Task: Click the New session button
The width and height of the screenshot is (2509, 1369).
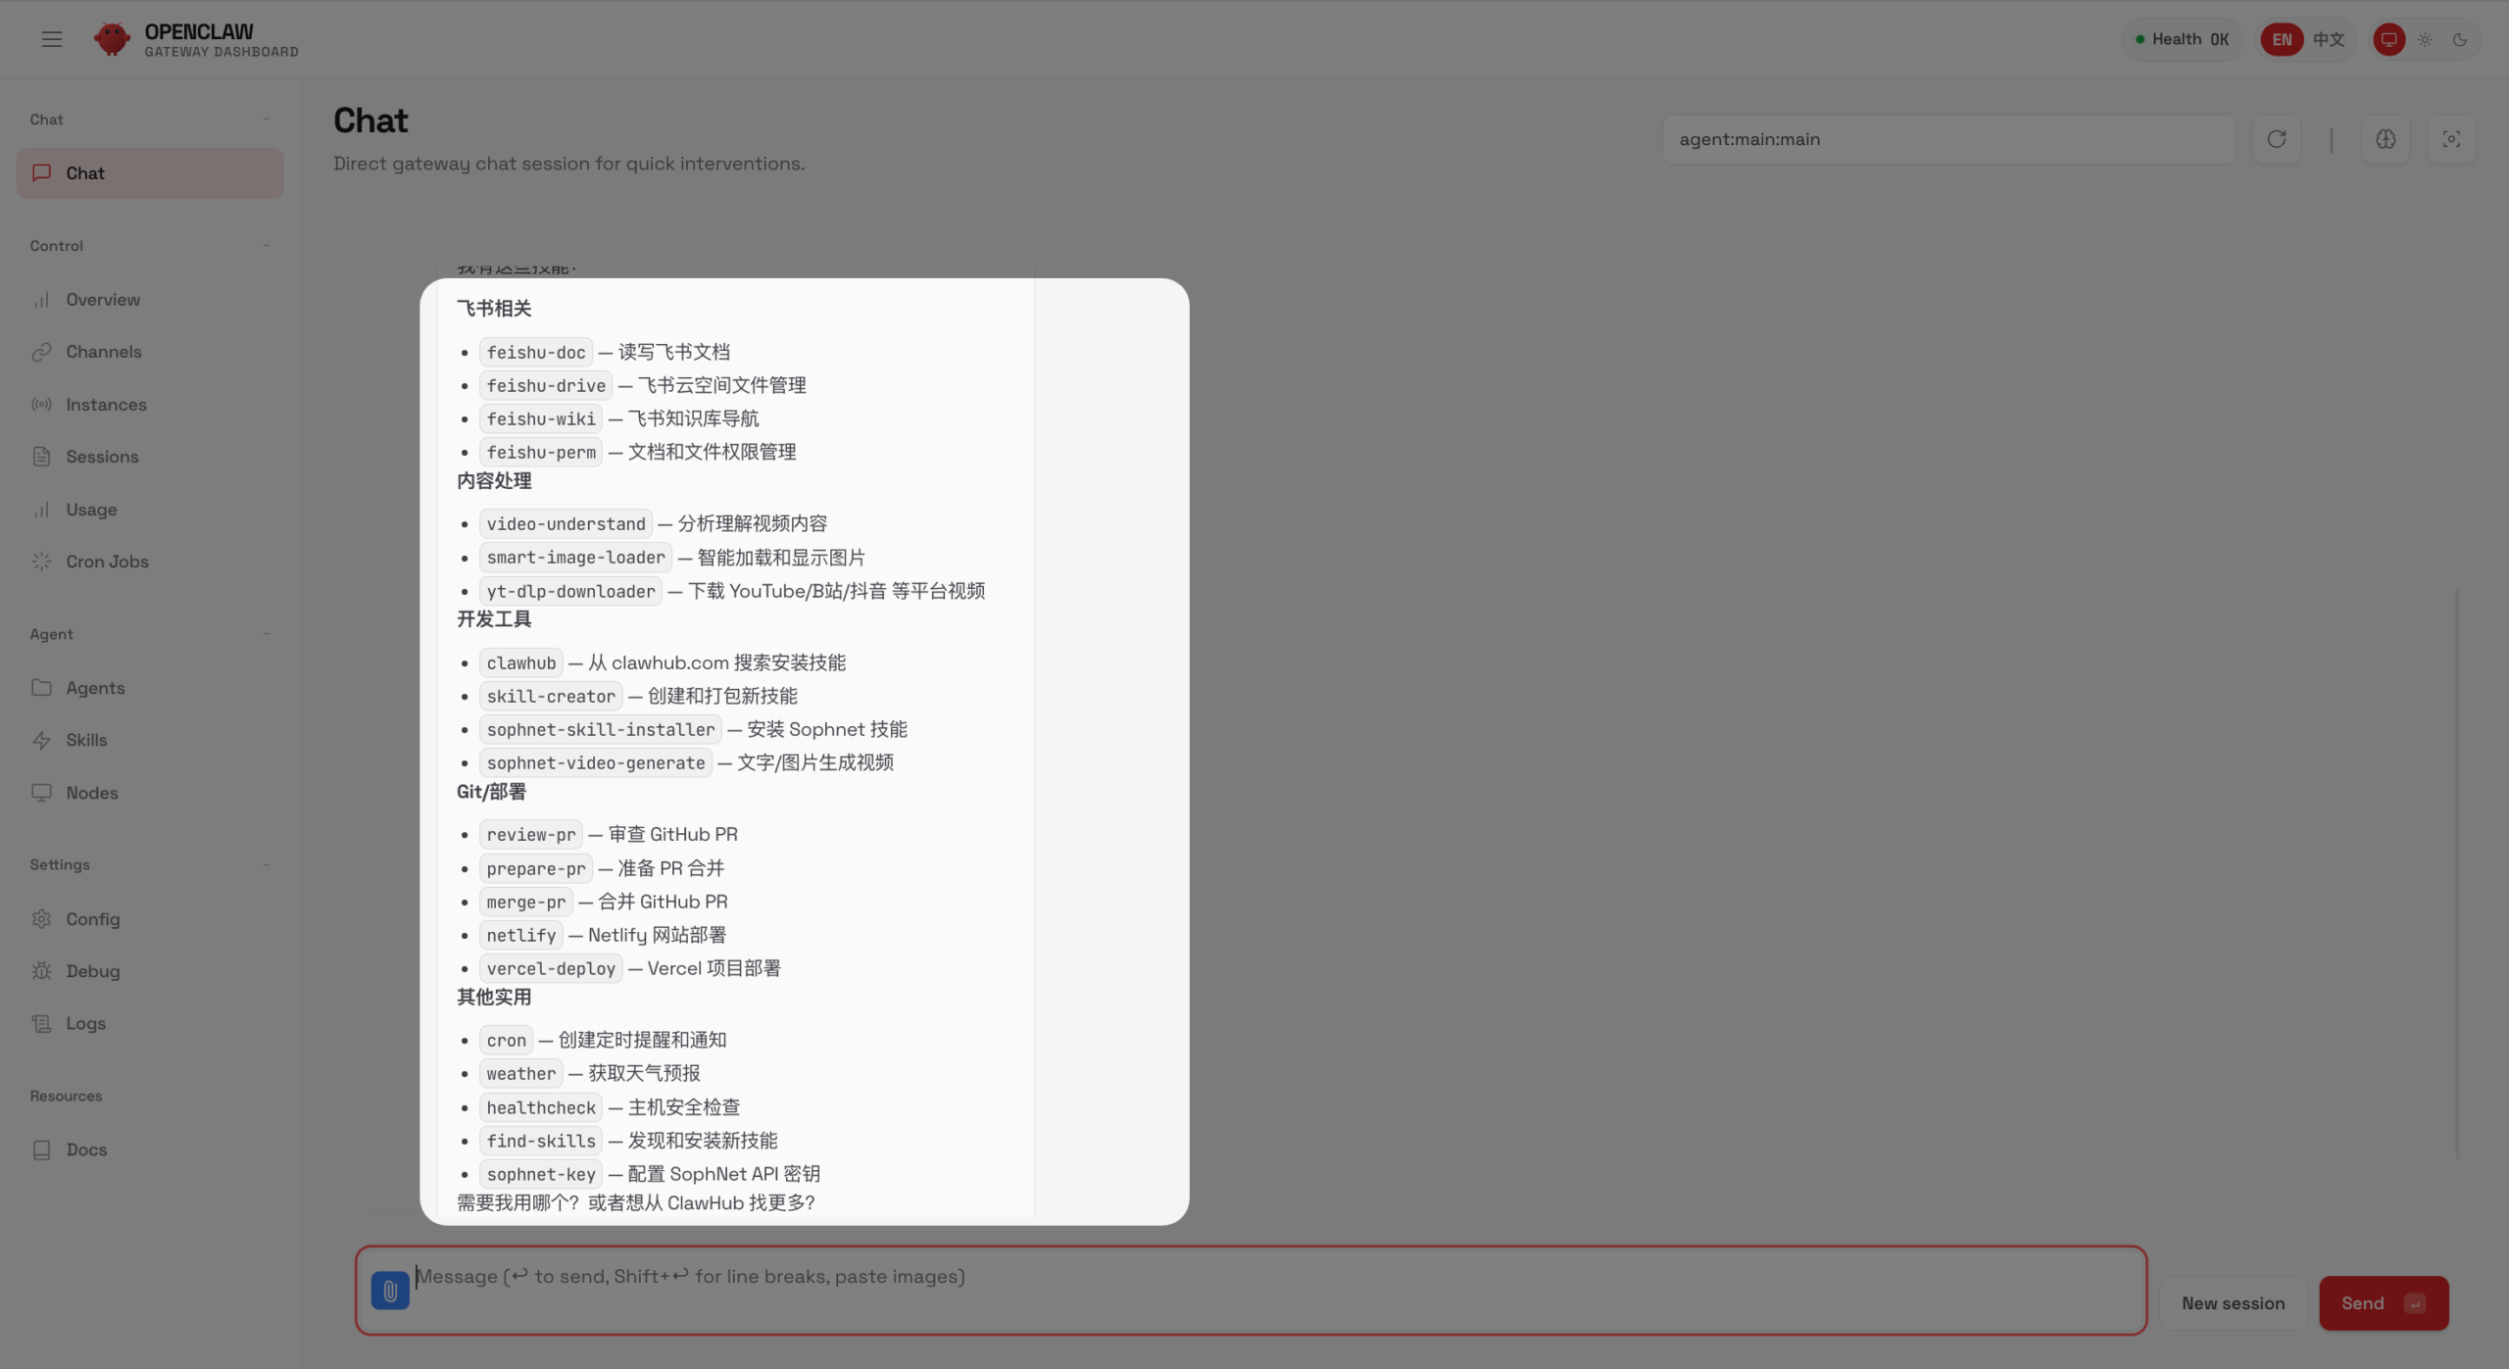Action: [2233, 1303]
